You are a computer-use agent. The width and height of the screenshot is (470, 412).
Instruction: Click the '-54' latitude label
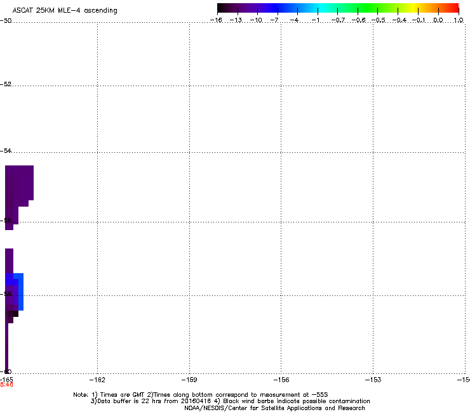pyautogui.click(x=6, y=150)
